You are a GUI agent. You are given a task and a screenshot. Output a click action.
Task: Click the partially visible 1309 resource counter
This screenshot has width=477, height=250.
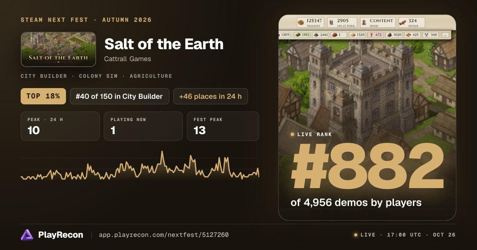tap(285, 35)
